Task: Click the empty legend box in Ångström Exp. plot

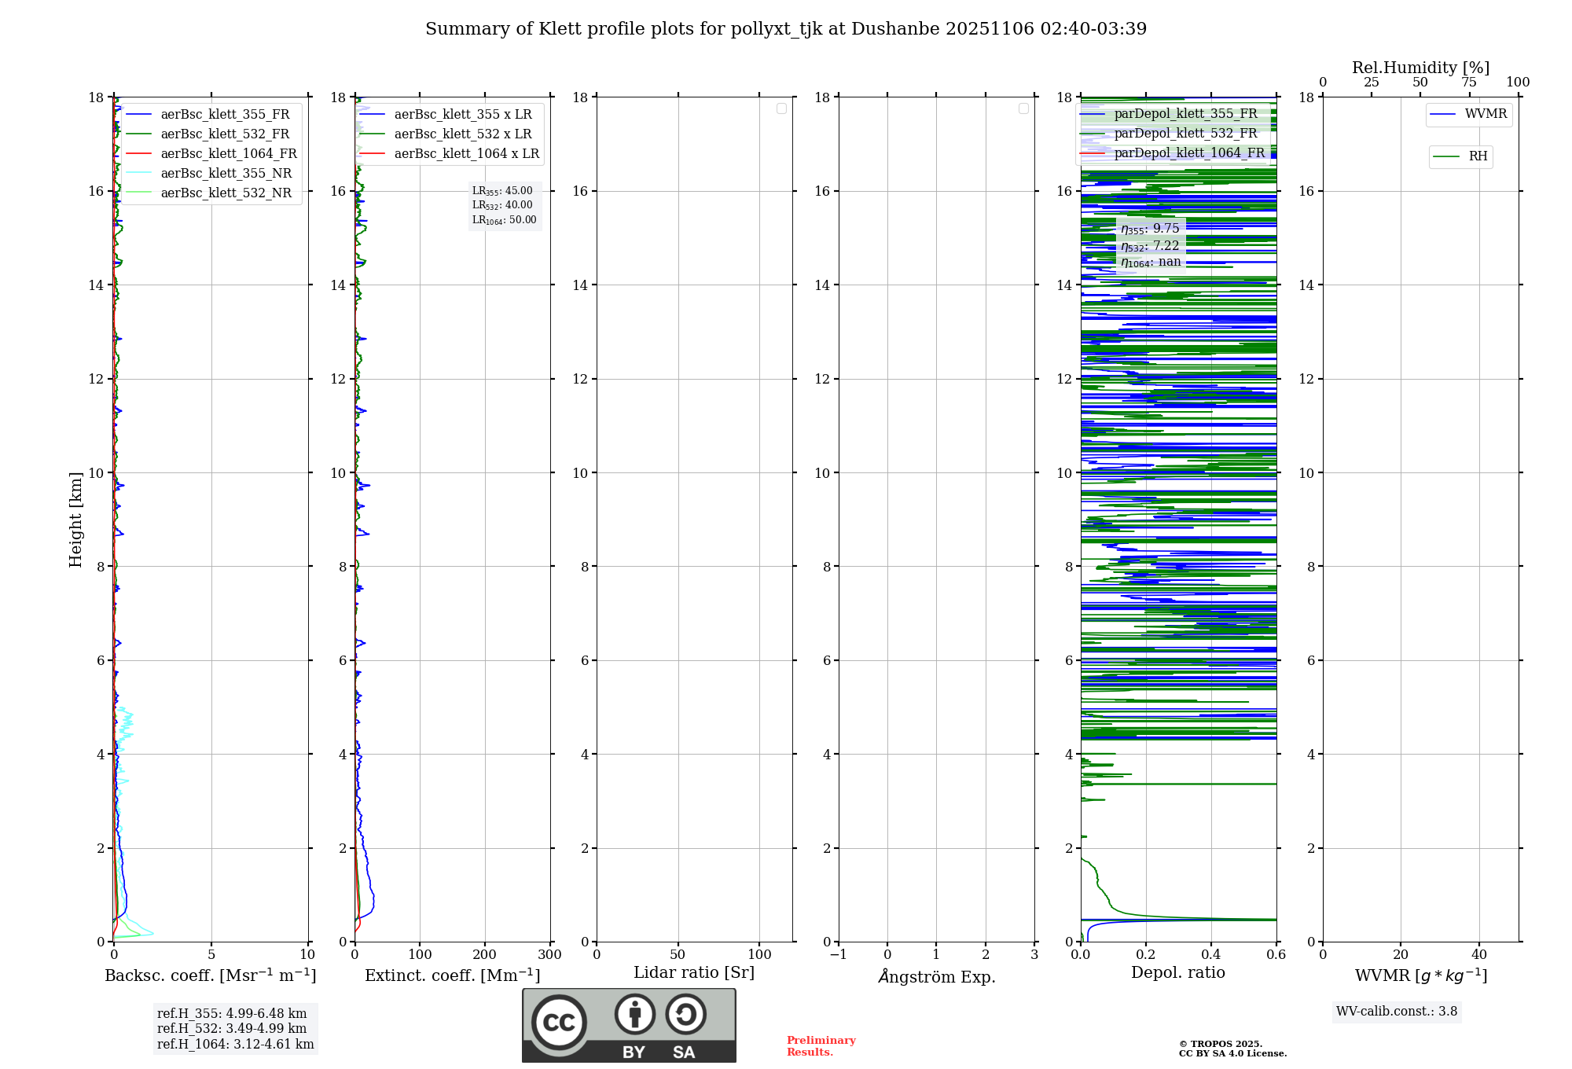Action: (x=1023, y=108)
